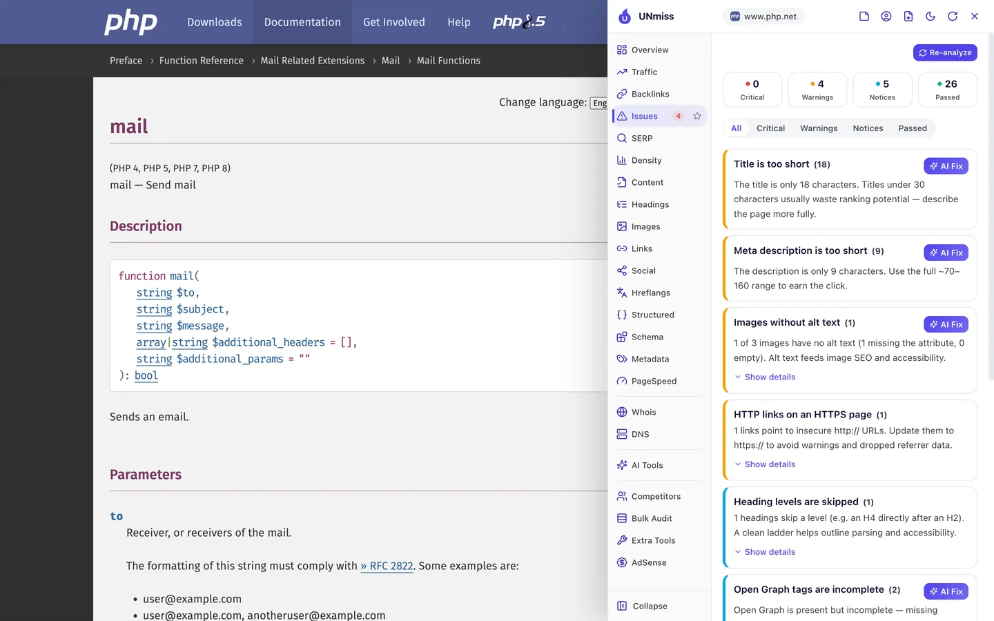This screenshot has height=621, width=994.
Task: Open the Whois section in the sidebar
Action: point(659,412)
